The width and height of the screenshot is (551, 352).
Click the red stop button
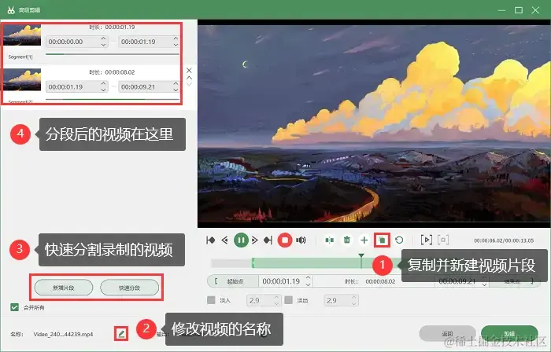(285, 240)
